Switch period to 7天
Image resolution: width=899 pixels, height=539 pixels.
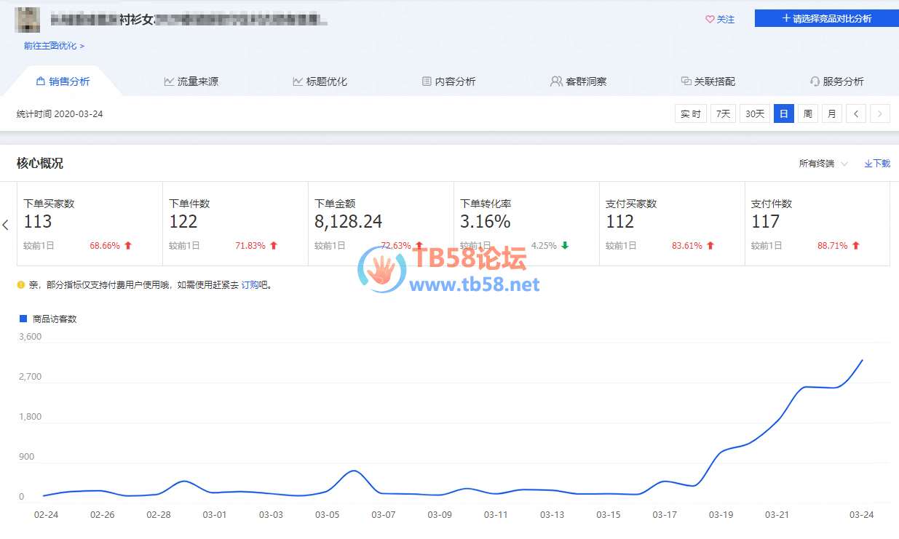pyautogui.click(x=723, y=113)
